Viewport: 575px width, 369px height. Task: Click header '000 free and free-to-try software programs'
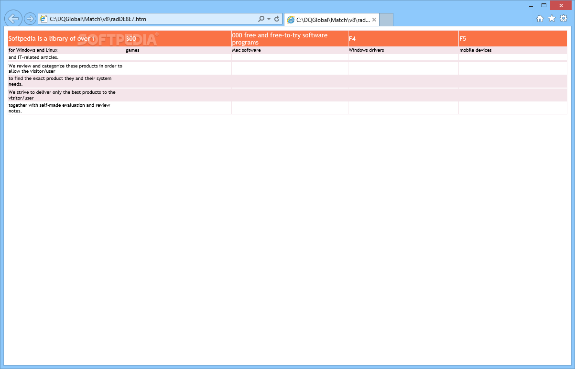[290, 39]
